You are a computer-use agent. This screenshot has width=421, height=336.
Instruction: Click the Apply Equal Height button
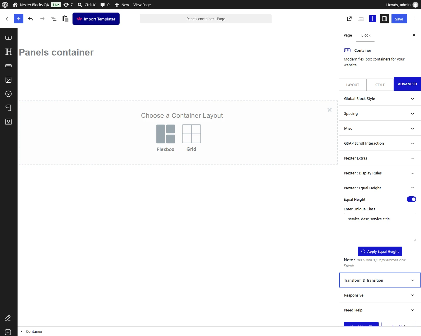pyautogui.click(x=380, y=251)
